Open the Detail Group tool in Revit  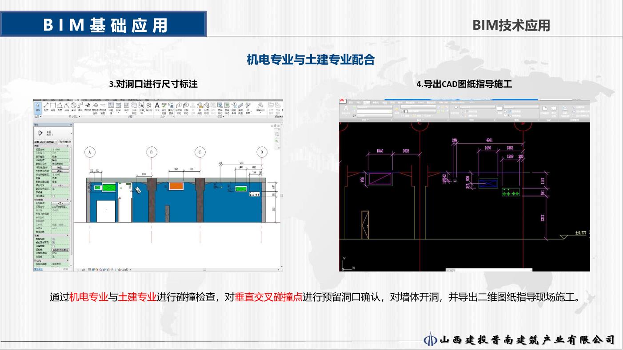(x=142, y=108)
